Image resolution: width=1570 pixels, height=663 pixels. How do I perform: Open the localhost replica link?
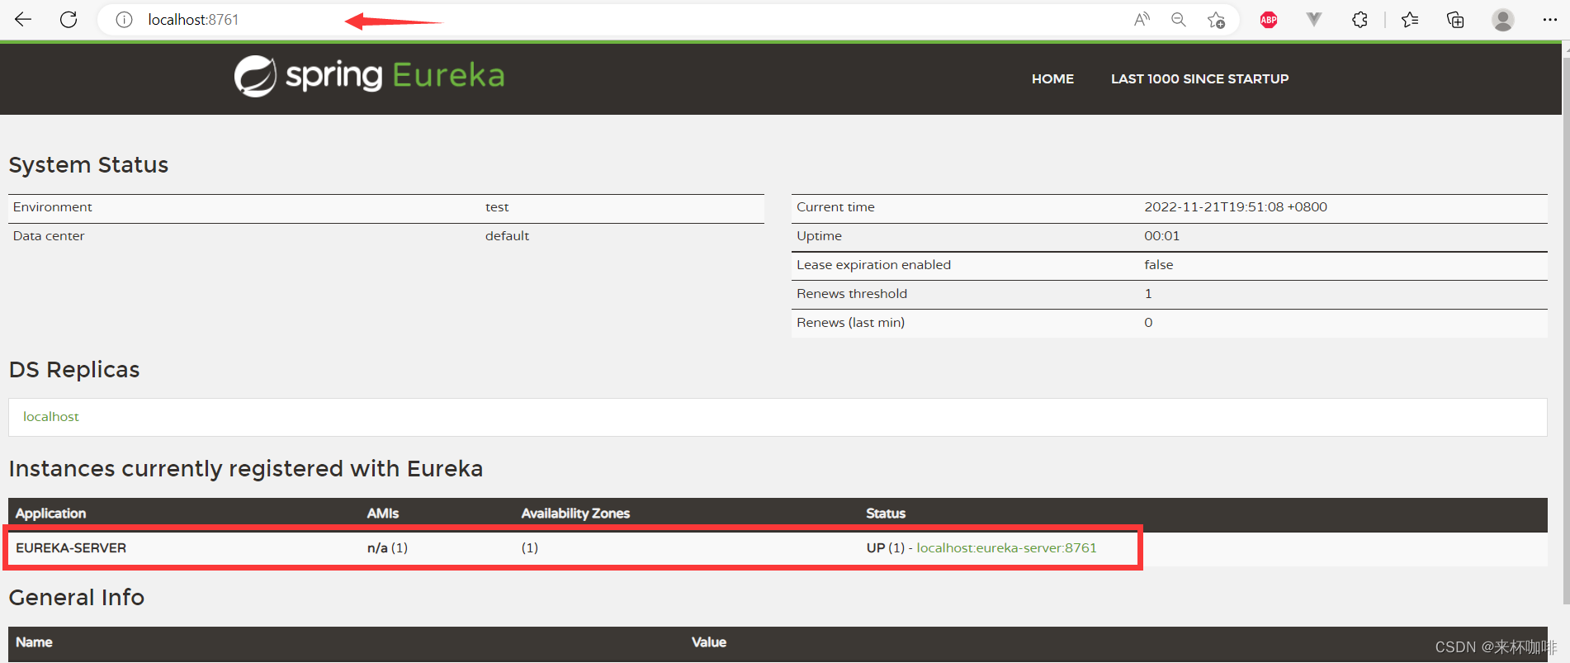tap(51, 417)
